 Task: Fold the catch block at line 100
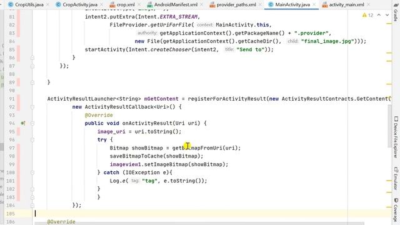coord(32,172)
